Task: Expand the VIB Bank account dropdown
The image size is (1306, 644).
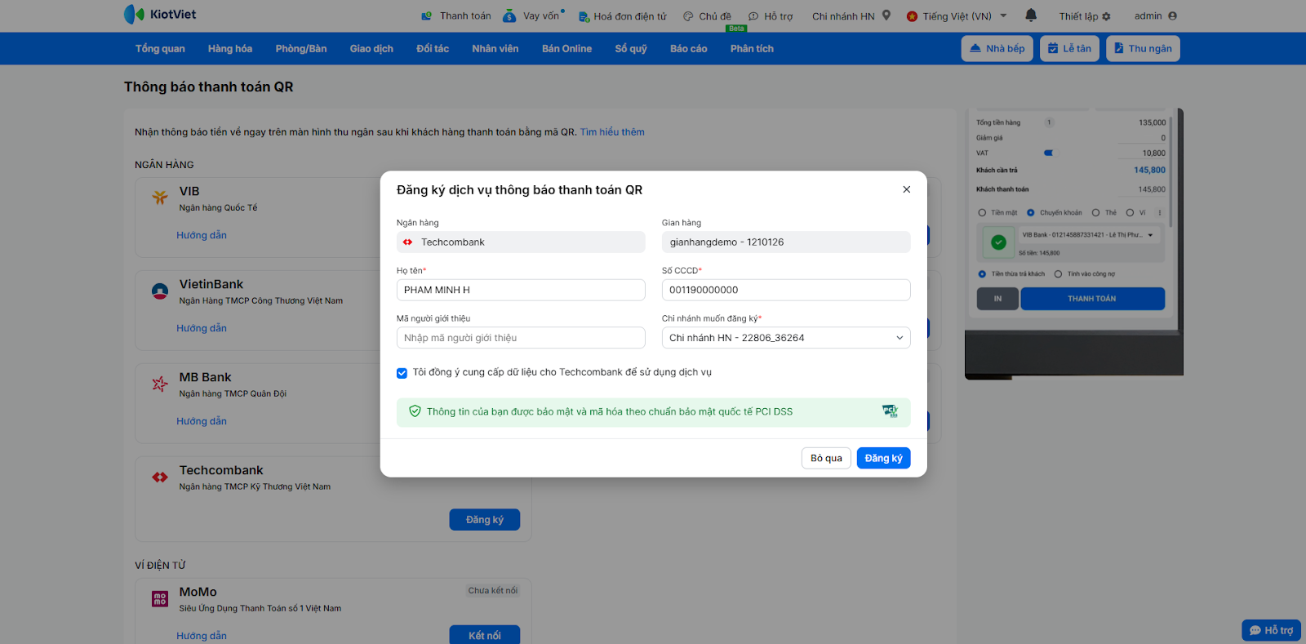Action: [1150, 235]
